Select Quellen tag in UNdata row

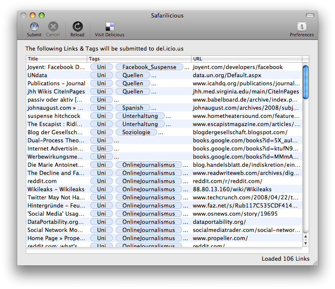point(133,75)
